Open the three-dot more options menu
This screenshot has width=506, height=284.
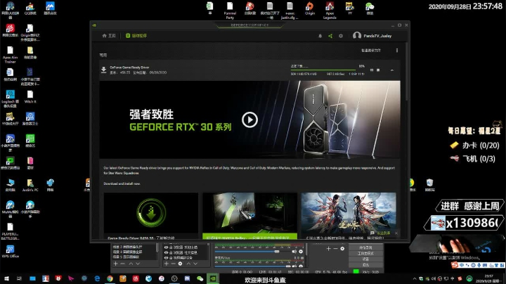397,51
